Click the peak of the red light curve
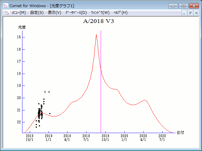 tap(96, 35)
